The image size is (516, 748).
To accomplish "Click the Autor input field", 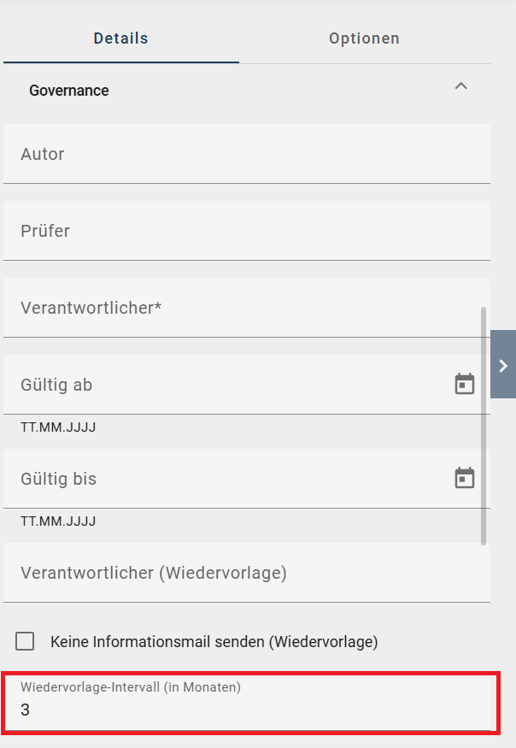I will [x=239, y=154].
